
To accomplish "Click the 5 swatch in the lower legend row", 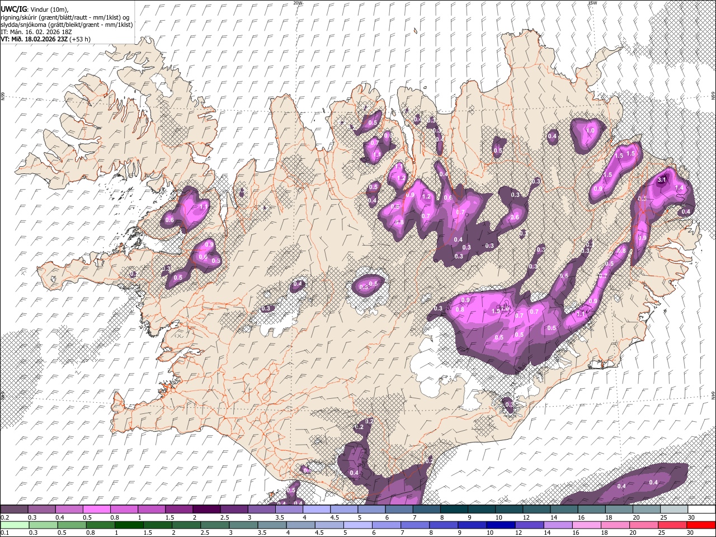I will (357, 525).
